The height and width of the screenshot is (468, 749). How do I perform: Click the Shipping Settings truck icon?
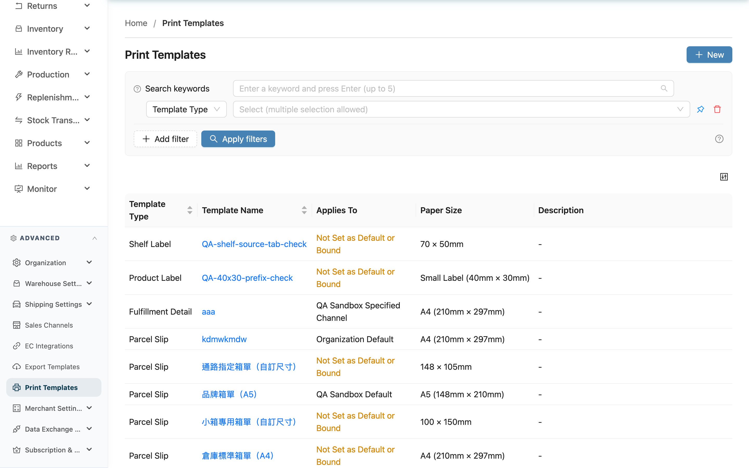17,304
